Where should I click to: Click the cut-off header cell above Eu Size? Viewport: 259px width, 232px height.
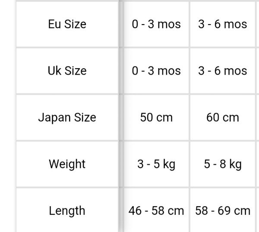(x=67, y=0)
